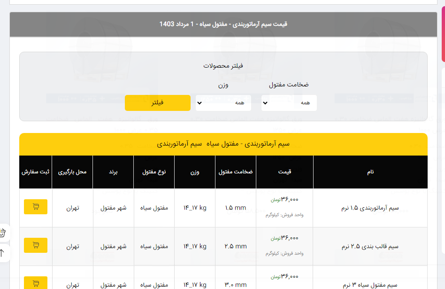This screenshot has width=445, height=289.
Task: Click the scroll-to-top arrow icon
Action: click(x=3, y=253)
